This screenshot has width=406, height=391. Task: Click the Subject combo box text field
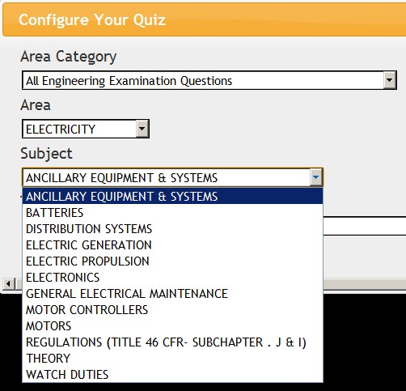[x=167, y=177]
